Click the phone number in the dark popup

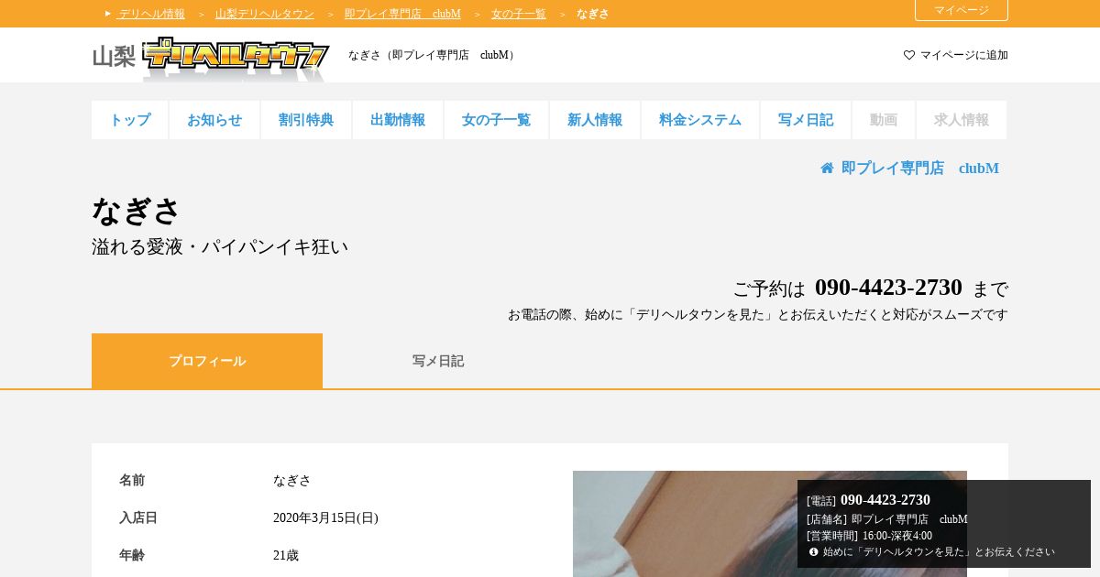[885, 500]
